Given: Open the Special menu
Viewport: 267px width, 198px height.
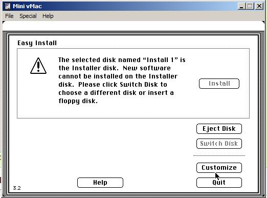Looking at the screenshot, I should point(28,16).
